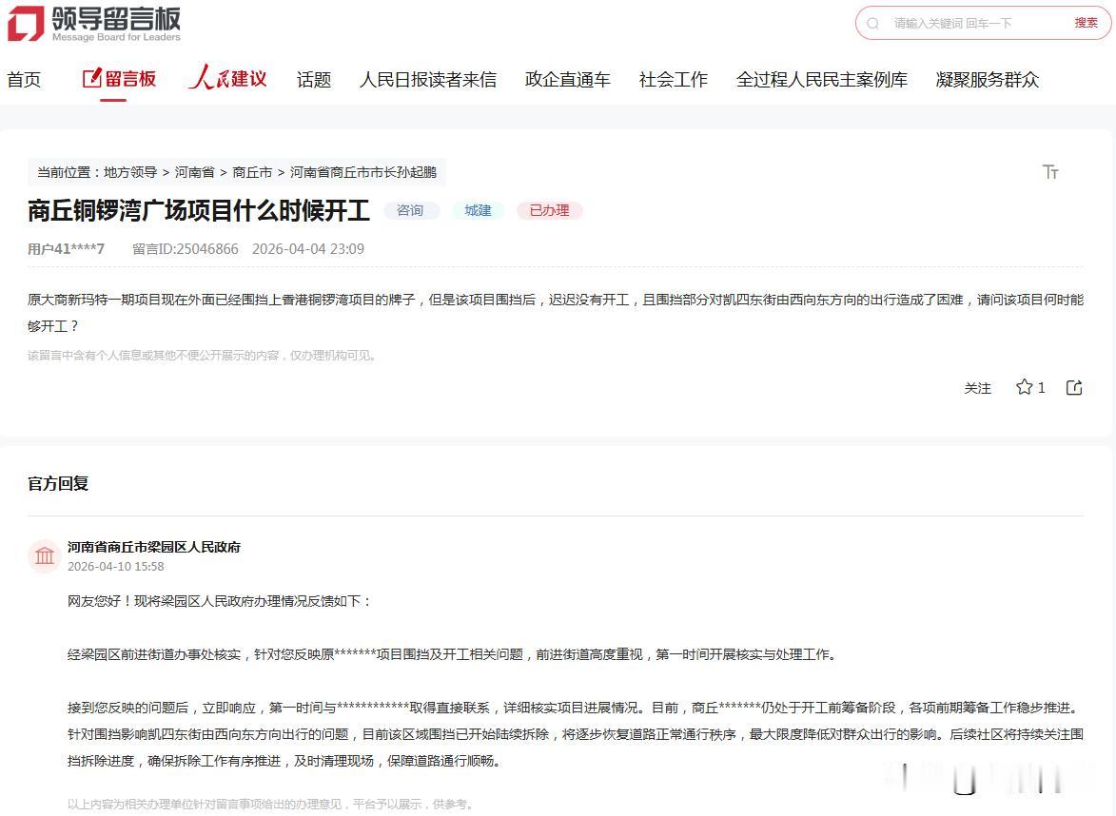Open the 商丘市 breadcrumb link

coord(252,172)
